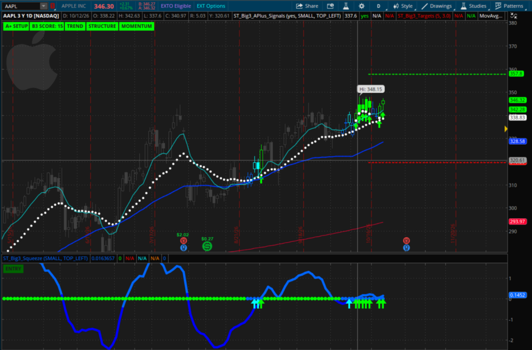
Task: Click the upcoming earnings red phone icon
Action: [406, 241]
